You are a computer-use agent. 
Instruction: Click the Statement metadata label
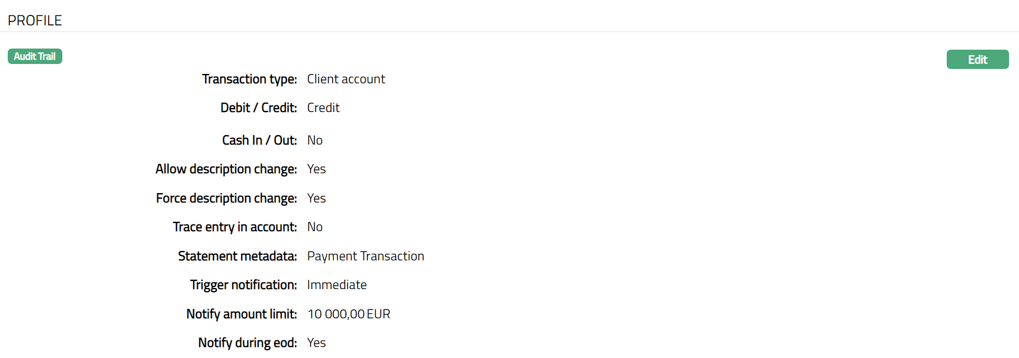pos(237,256)
